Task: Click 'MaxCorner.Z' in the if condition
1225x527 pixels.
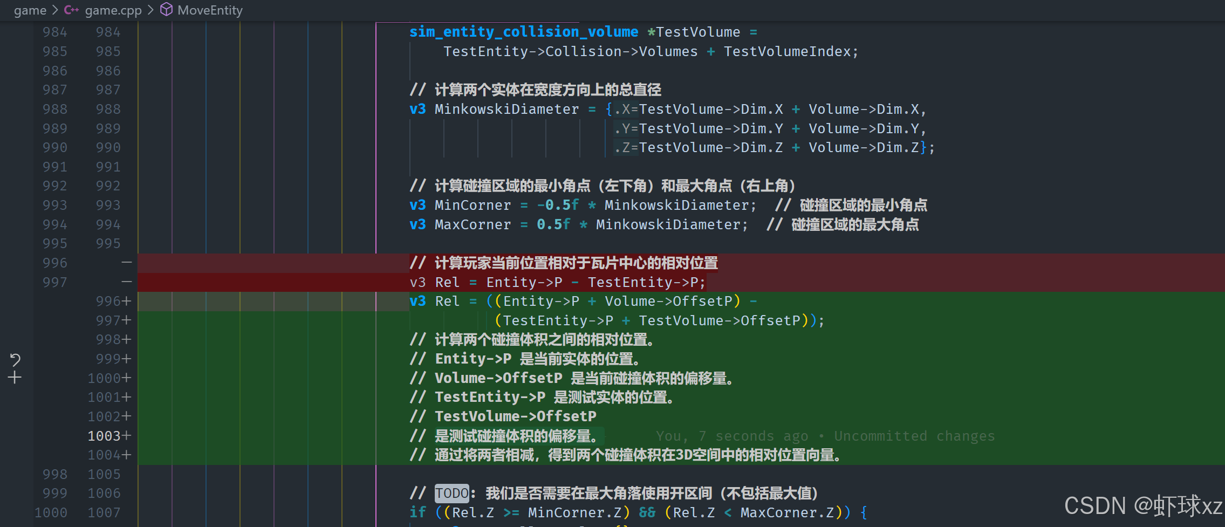Action: (x=787, y=512)
